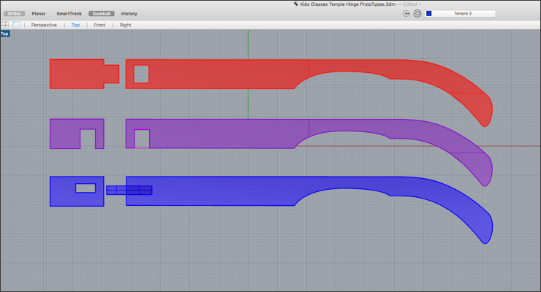Select the blue hinge pin bar
Screen dimensions: 541x292
pos(129,190)
